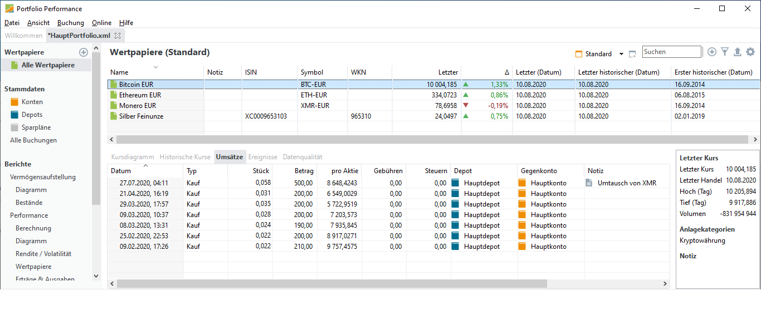The image size is (761, 334).
Task: Click the Portfolio Performance app icon in title bar
Action: pyautogui.click(x=9, y=9)
